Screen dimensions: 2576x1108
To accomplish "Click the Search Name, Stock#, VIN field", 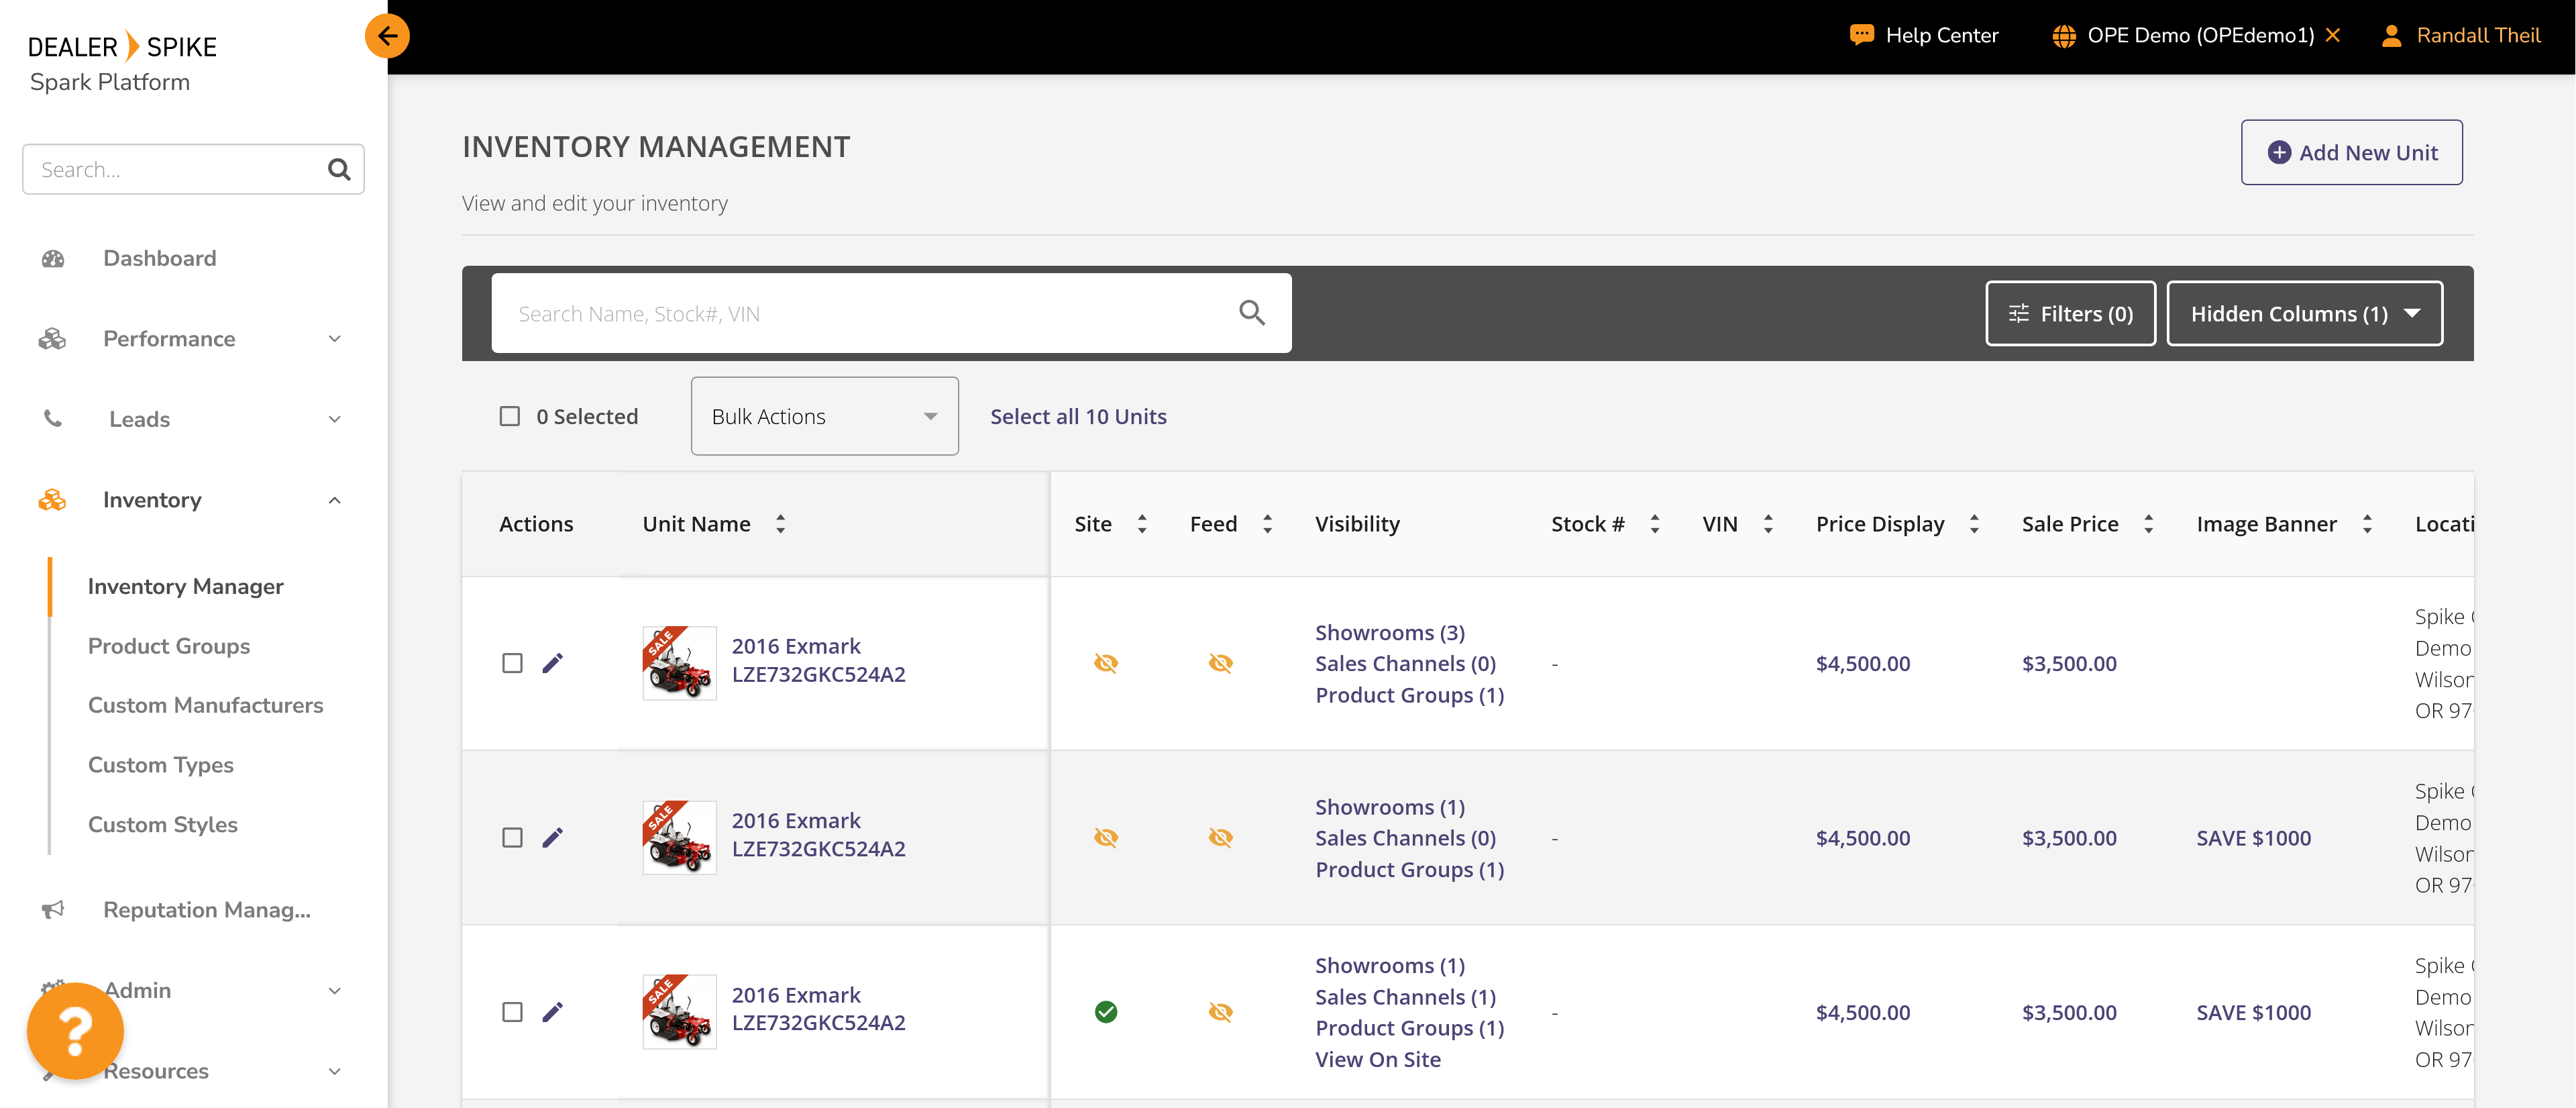I will pos(891,313).
